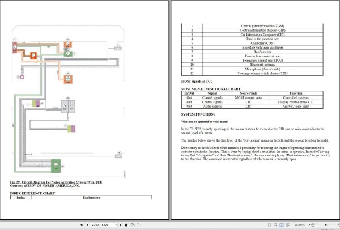340x230 pixels.
Task: Click the zoom slider handle
Action: 326,225
